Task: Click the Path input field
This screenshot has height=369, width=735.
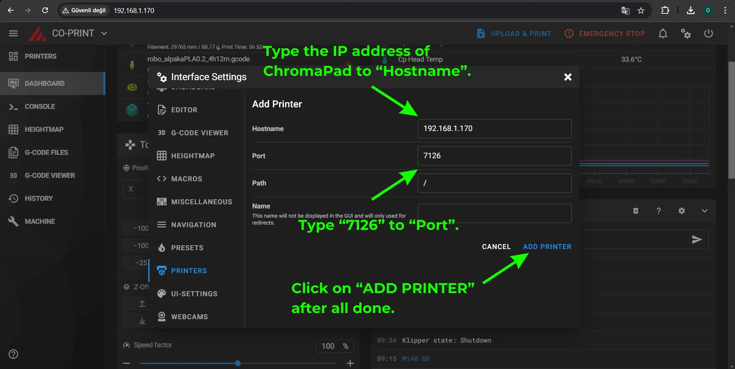Action: 494,183
